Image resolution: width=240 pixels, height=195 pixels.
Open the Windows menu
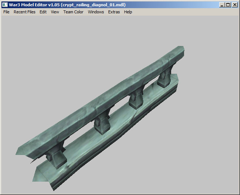coord(96,12)
